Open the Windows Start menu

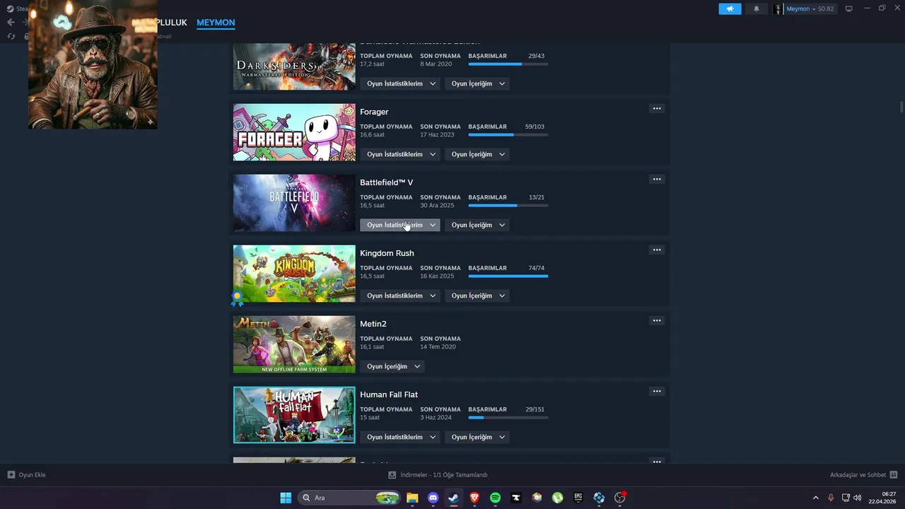point(286,498)
